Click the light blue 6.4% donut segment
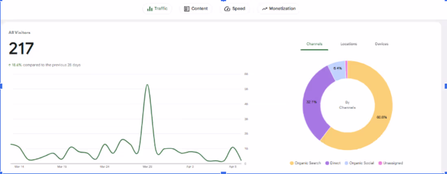Image resolution: width=447 pixels, height=174 pixels. [338, 68]
